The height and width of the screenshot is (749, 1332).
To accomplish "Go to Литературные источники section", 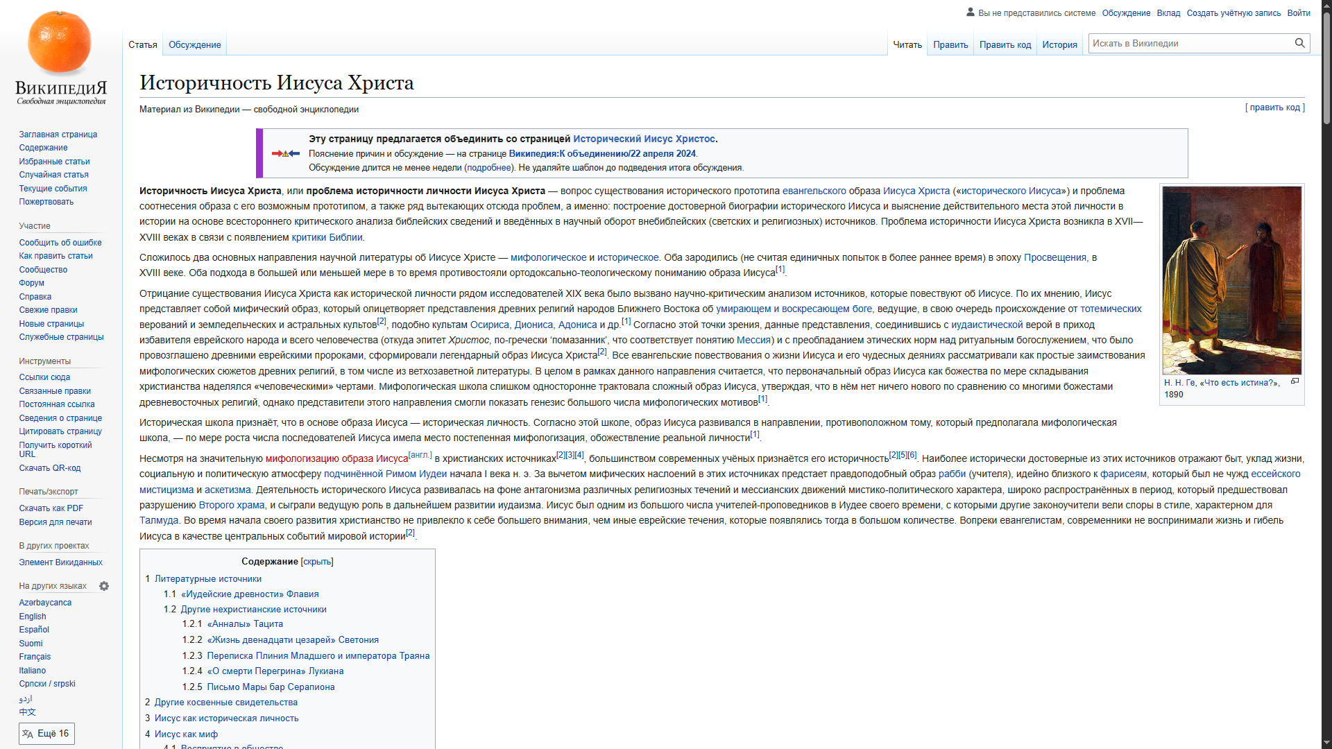I will pyautogui.click(x=207, y=578).
